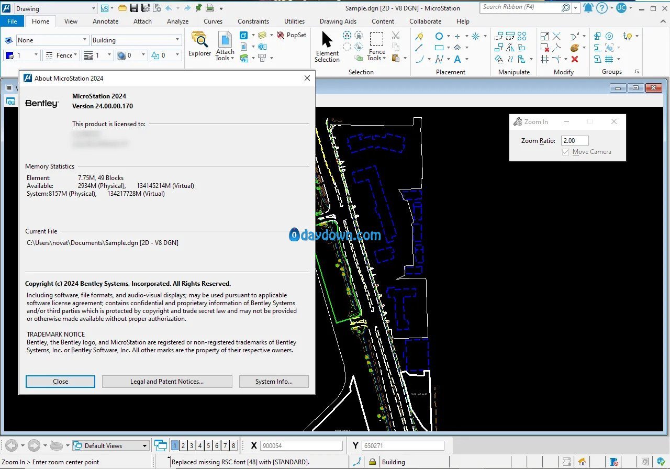
Task: Open the Default Views dropdown
Action: click(x=110, y=445)
